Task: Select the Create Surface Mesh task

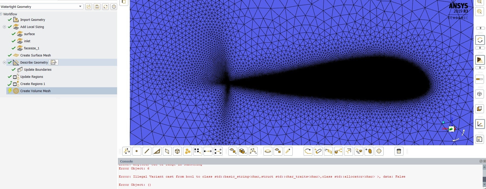Action: 36,55
